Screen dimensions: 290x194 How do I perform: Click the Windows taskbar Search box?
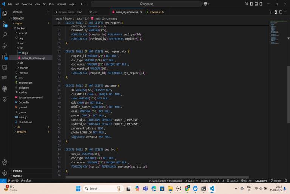pos(103,189)
